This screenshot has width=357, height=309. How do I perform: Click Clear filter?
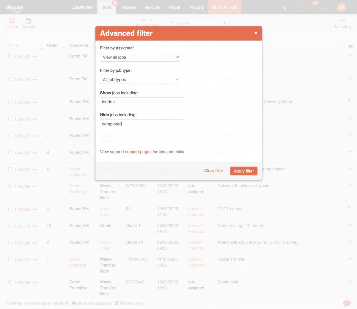click(x=213, y=171)
